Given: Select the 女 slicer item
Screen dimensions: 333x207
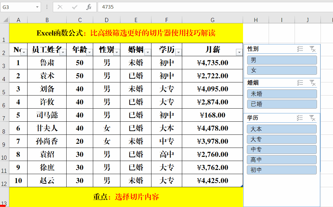Looking at the screenshot, I should [282, 70].
